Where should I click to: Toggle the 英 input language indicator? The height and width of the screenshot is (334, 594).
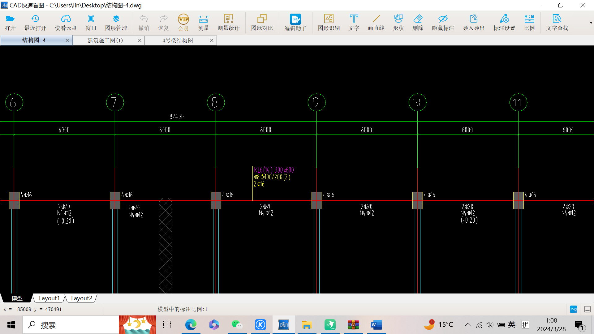[x=512, y=324]
